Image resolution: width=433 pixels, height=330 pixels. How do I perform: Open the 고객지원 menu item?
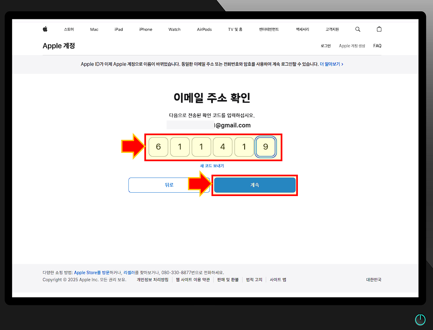click(x=332, y=29)
